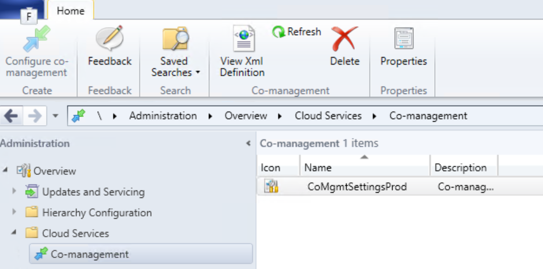Click the CoMgmtSettingsProd row icon
543x269 pixels.
[x=271, y=186]
